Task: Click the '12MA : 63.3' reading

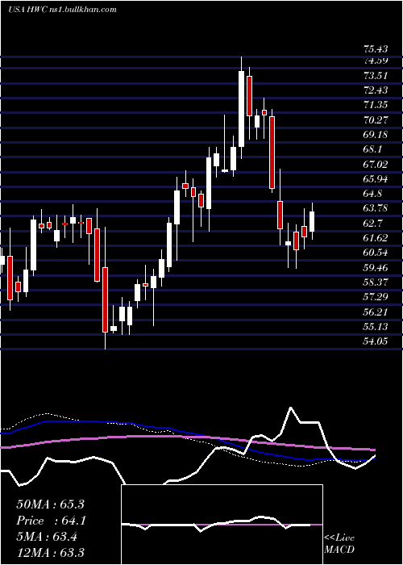Action: click(x=50, y=552)
